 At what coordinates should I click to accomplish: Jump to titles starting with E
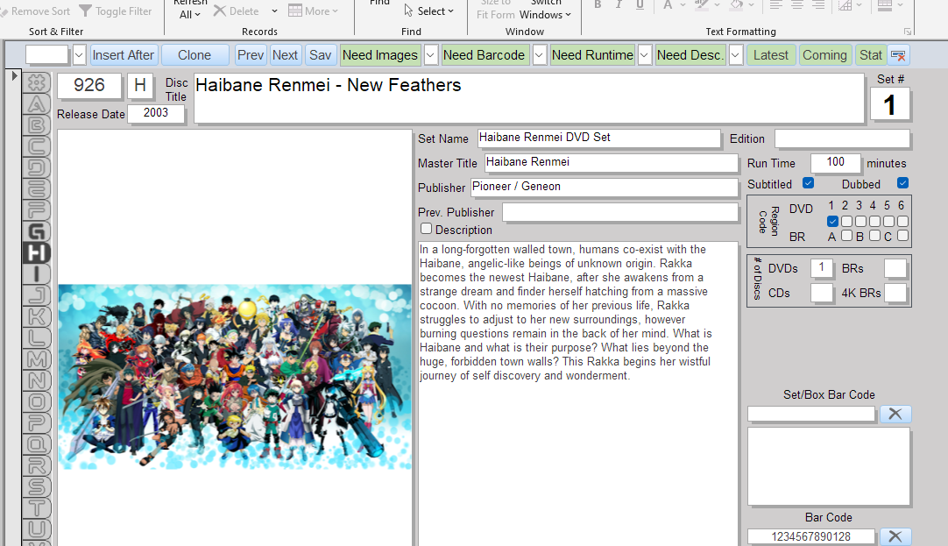[37, 188]
